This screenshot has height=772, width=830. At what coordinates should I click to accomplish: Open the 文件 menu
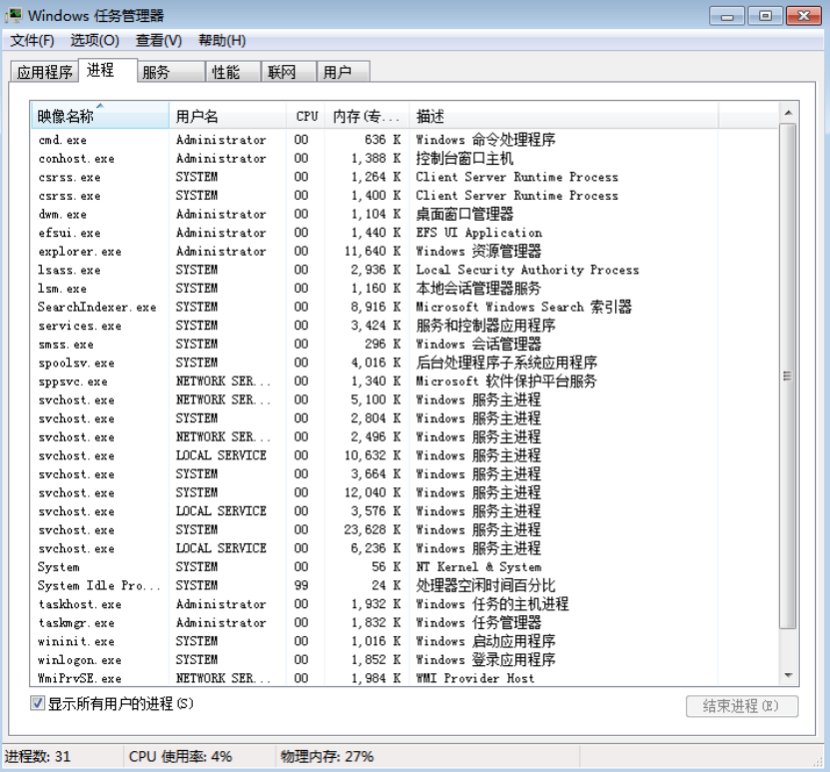coord(31,41)
